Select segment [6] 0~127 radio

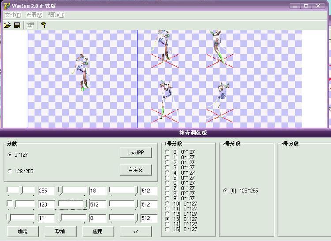click(167, 183)
